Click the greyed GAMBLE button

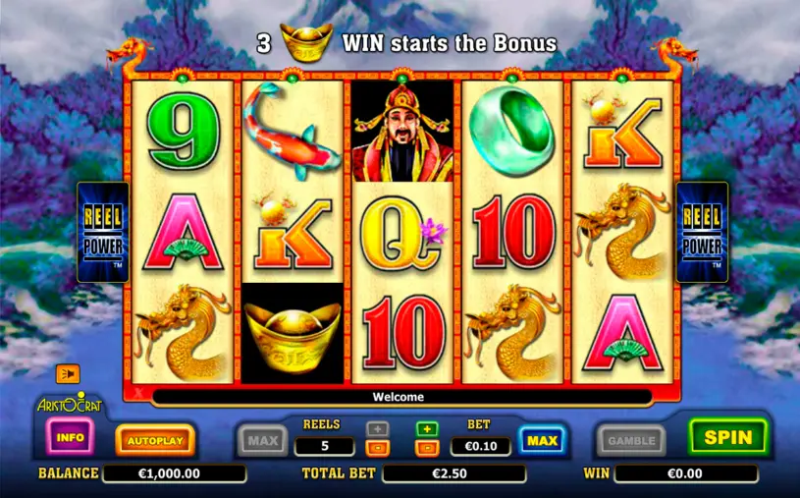click(x=631, y=440)
